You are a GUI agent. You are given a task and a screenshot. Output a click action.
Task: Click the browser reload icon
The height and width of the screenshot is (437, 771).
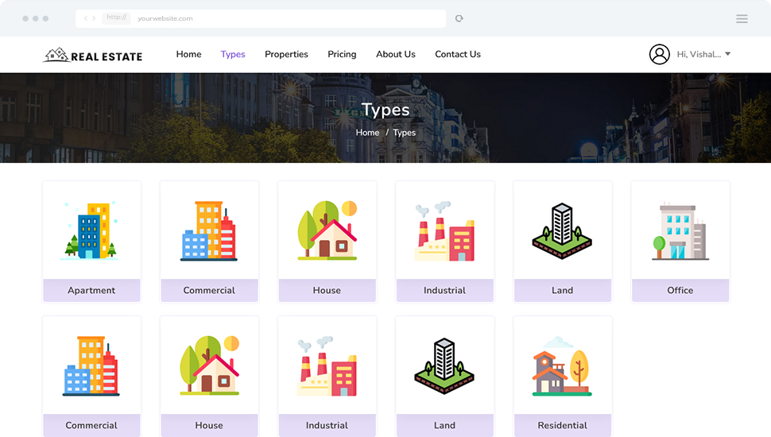(459, 18)
